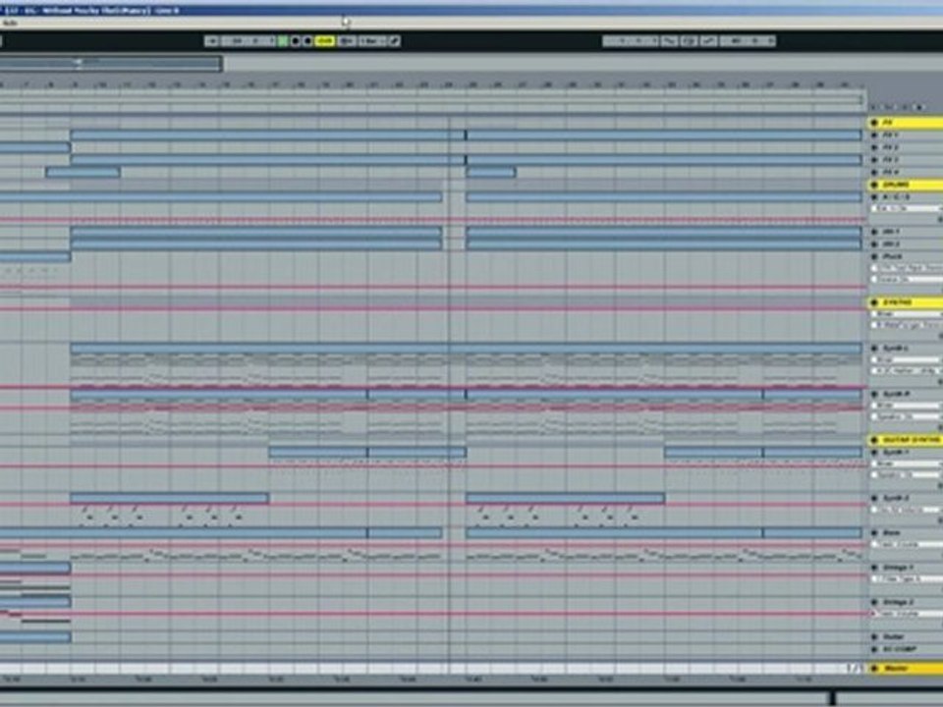The image size is (943, 707).
Task: Click the Stop button in the transport
Action: (296, 41)
